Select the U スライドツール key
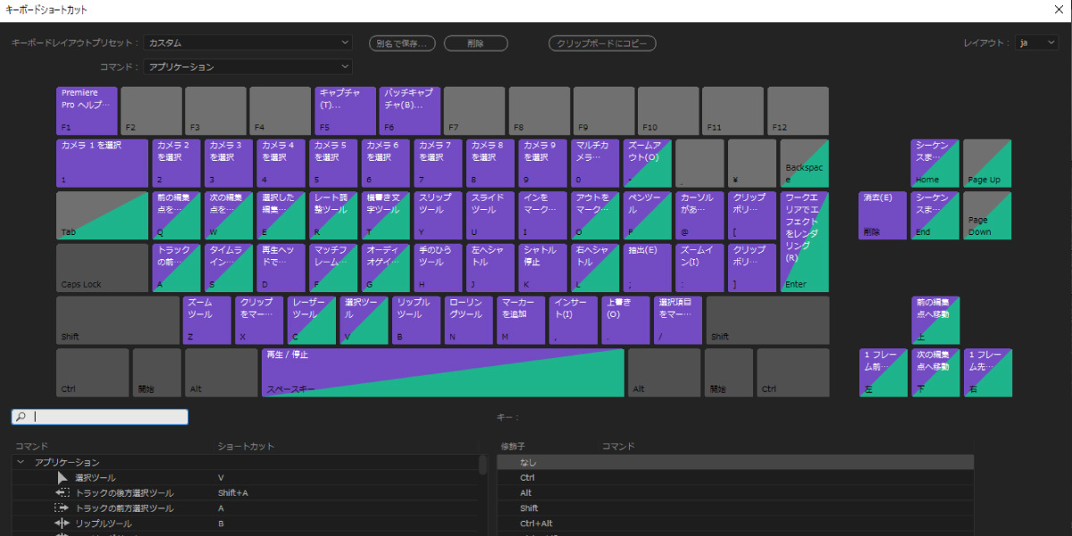 pyautogui.click(x=491, y=214)
